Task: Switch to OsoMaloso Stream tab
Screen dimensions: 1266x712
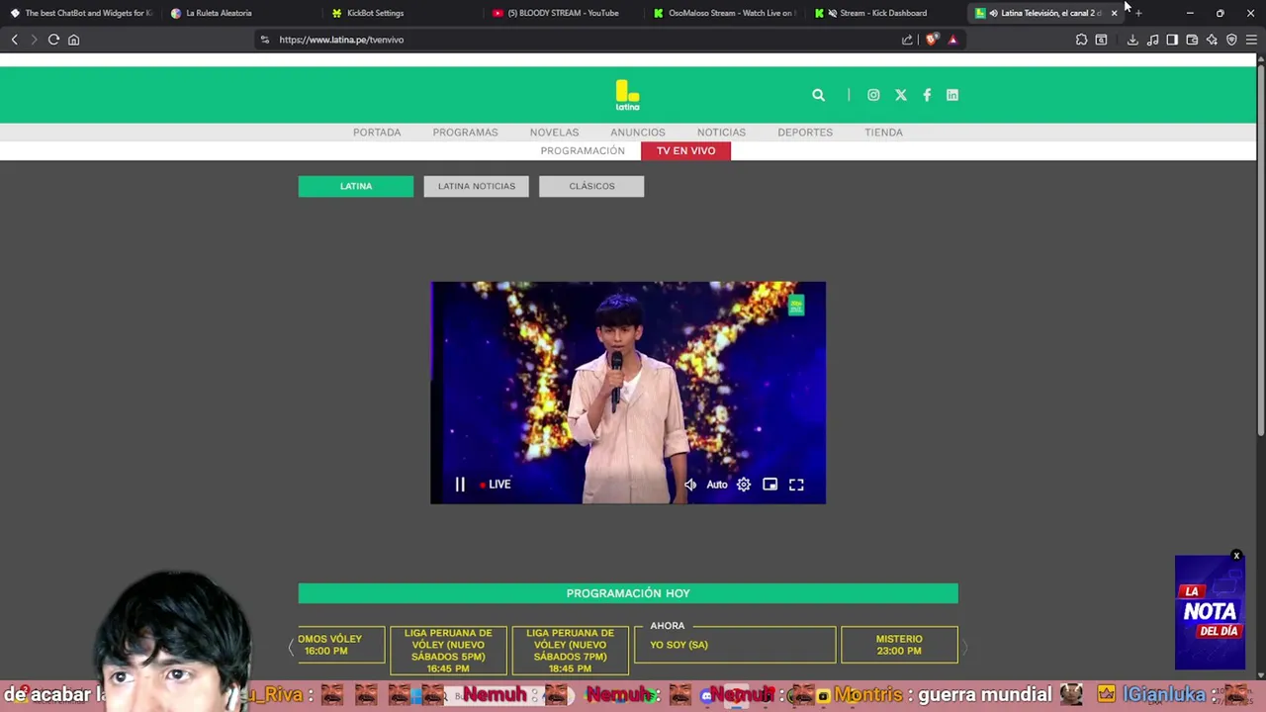Action: 725,13
